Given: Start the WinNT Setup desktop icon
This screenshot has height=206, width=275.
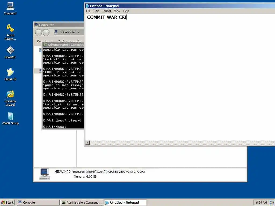Looking at the screenshot, I should (x=10, y=118).
